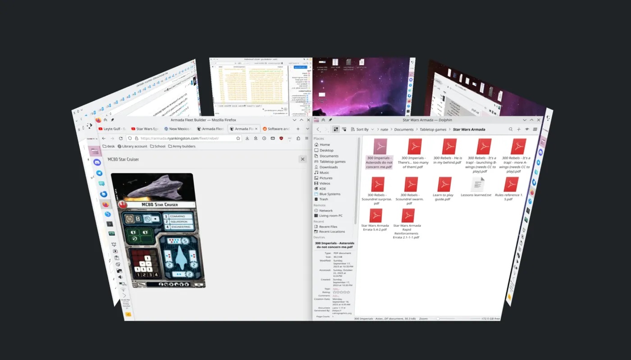Screen dimensions: 631x360
Task: Open the Army builders bookmark
Action: (x=182, y=146)
